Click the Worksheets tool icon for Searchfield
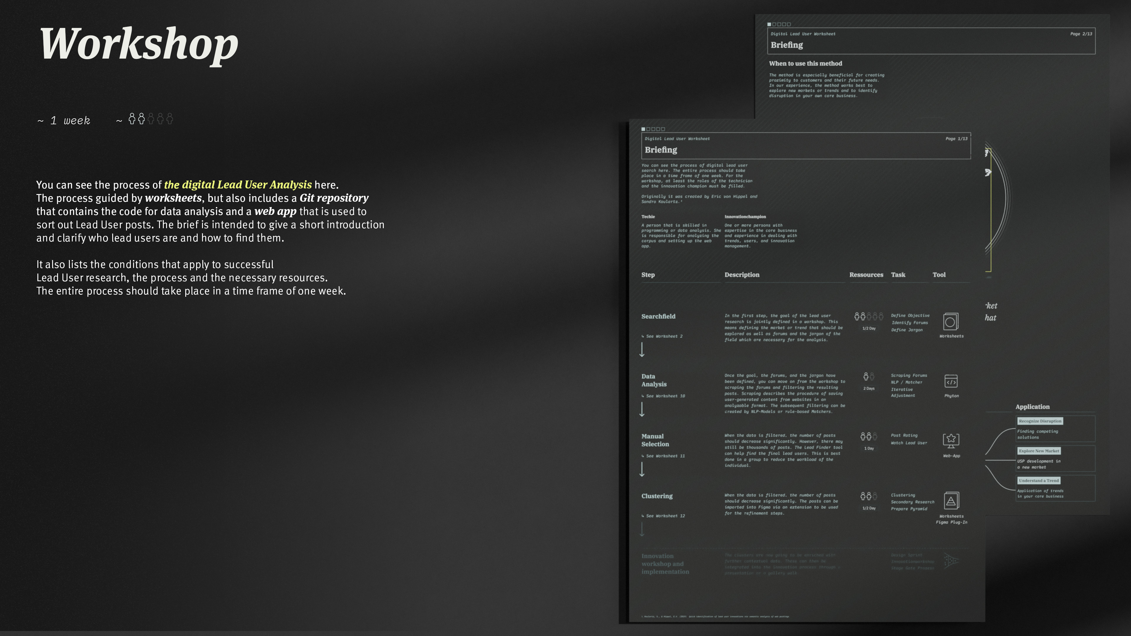Screen dimensions: 1131x636 coord(950,322)
